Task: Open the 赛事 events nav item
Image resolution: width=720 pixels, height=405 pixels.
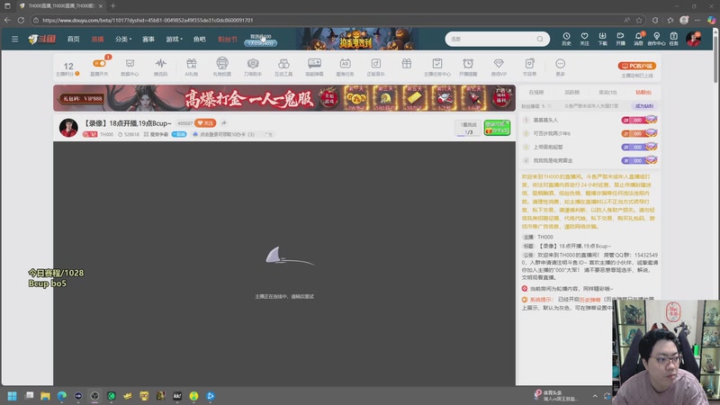Action: (148, 39)
